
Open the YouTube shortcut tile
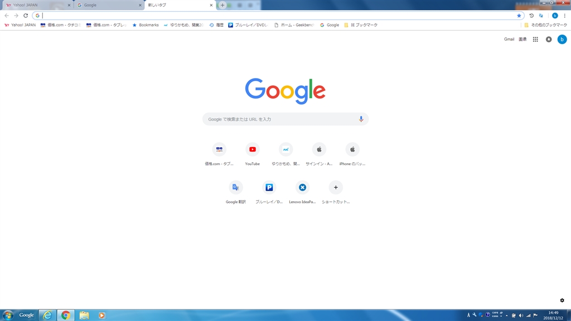pyautogui.click(x=253, y=154)
